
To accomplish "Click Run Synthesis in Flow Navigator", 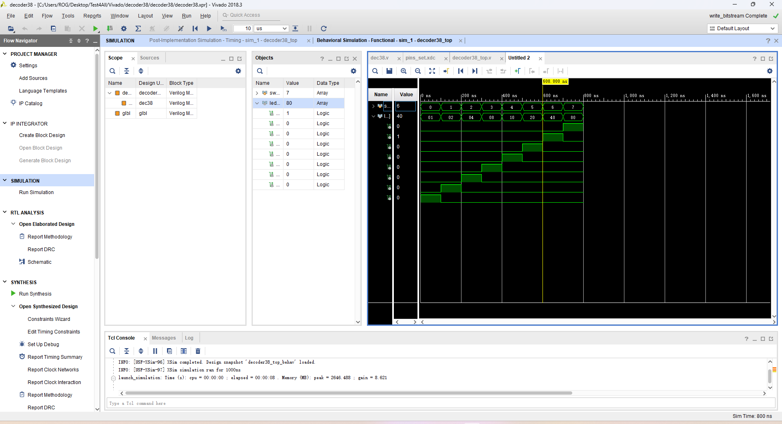I will coord(35,294).
